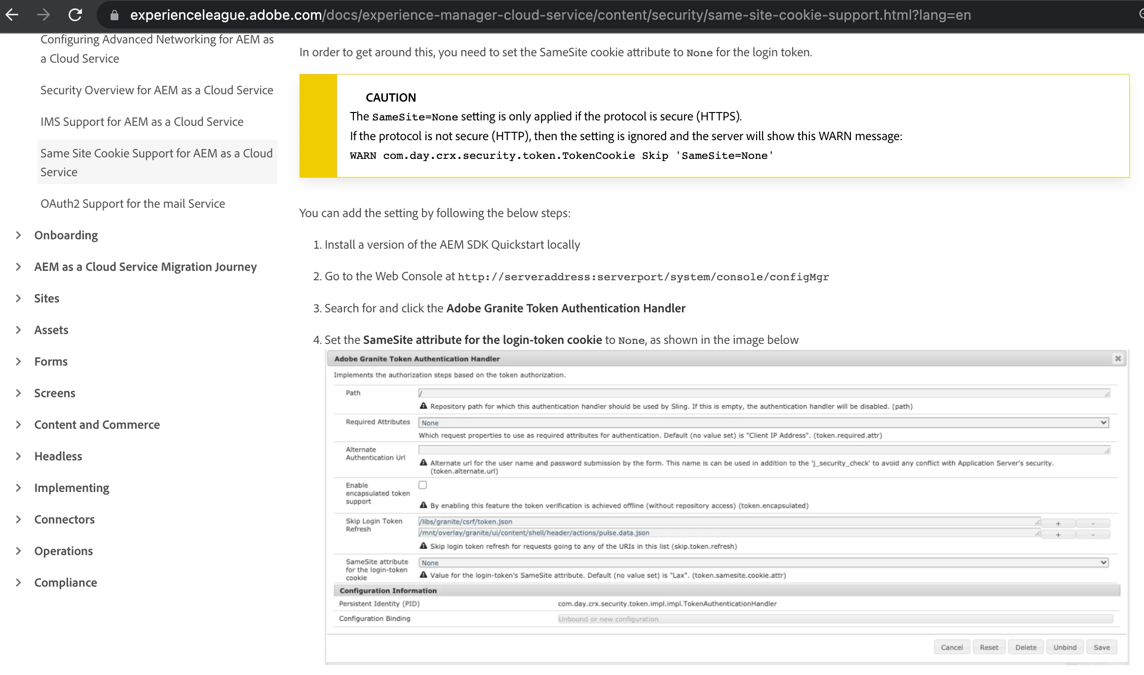Image resolution: width=1144 pixels, height=675 pixels.
Task: Click the browser back arrow
Action: click(12, 15)
